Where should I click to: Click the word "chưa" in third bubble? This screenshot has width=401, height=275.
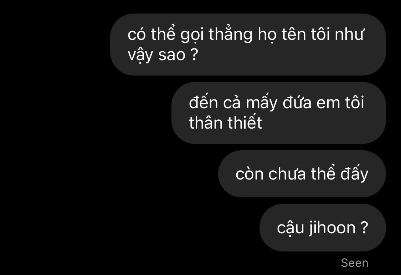point(287,174)
